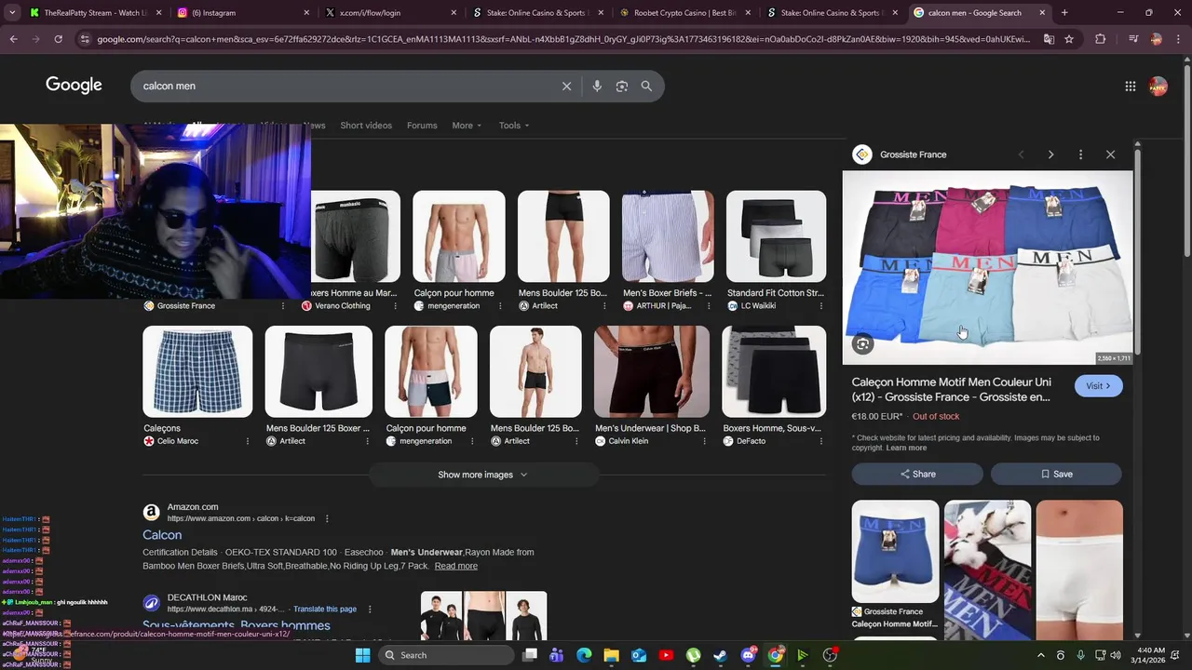
Task: Switch to the Instagram tab
Action: [x=242, y=13]
